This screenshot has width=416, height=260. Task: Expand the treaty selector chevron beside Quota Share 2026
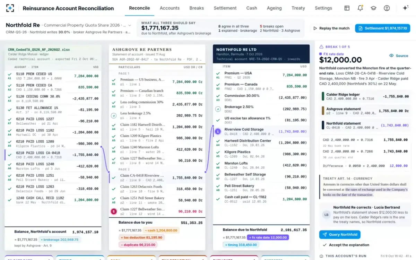tap(130, 25)
